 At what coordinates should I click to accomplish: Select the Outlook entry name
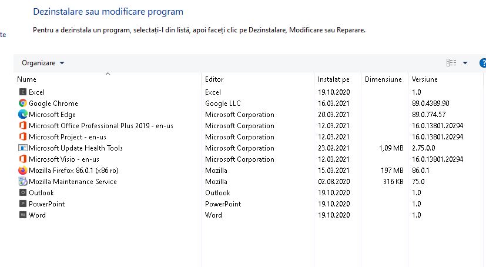(x=41, y=192)
